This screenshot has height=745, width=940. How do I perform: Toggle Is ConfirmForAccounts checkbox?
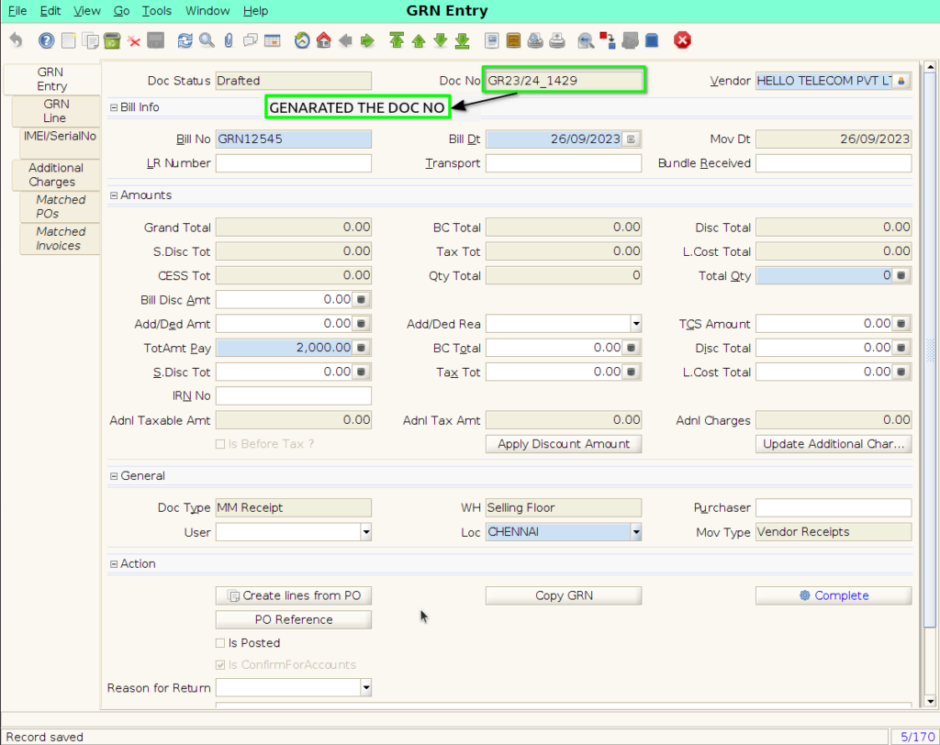click(220, 664)
